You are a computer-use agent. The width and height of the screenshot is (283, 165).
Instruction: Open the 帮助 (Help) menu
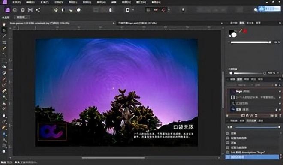[156, 2]
